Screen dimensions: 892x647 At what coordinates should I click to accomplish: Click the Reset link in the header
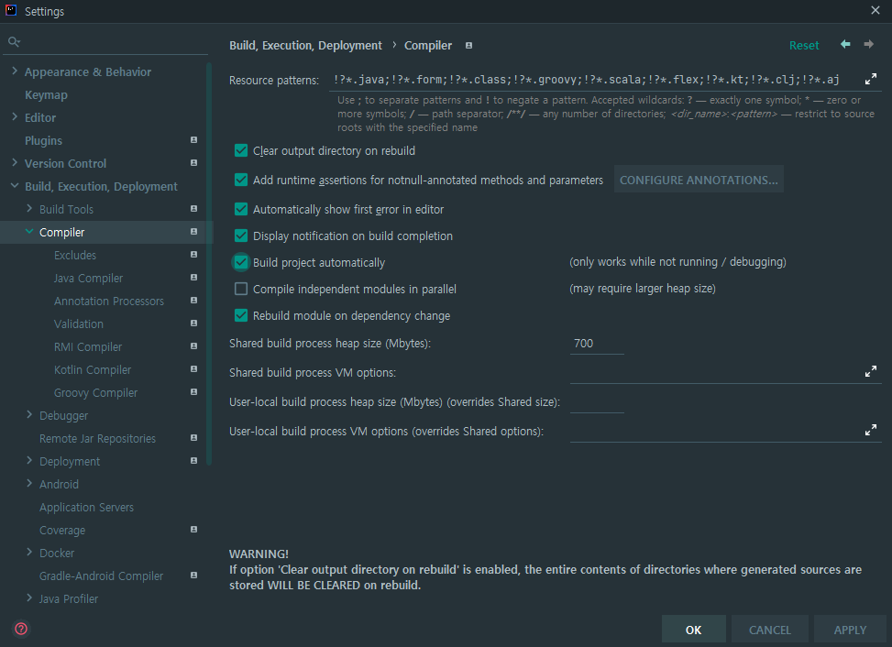point(804,44)
